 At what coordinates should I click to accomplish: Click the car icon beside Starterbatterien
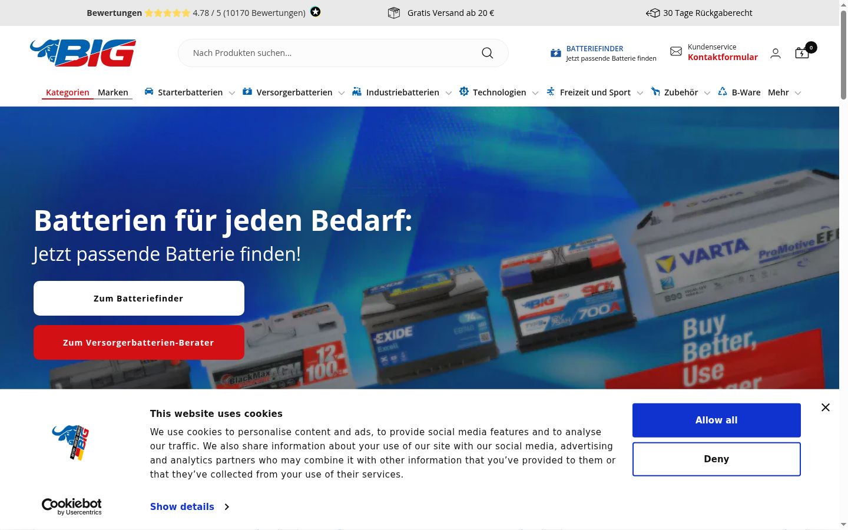coord(149,92)
